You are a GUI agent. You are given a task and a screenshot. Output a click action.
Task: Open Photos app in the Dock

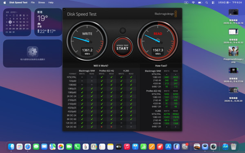pos(61,146)
